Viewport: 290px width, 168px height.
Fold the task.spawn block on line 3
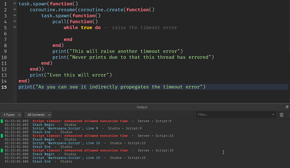(15, 16)
